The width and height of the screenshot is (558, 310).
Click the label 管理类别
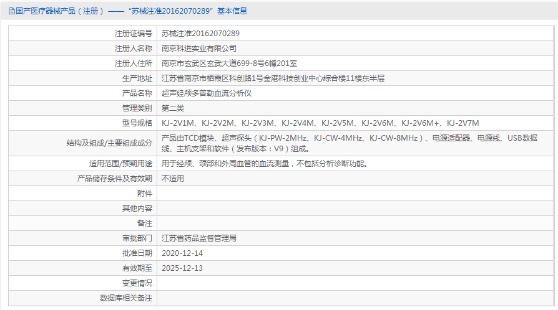(x=137, y=108)
